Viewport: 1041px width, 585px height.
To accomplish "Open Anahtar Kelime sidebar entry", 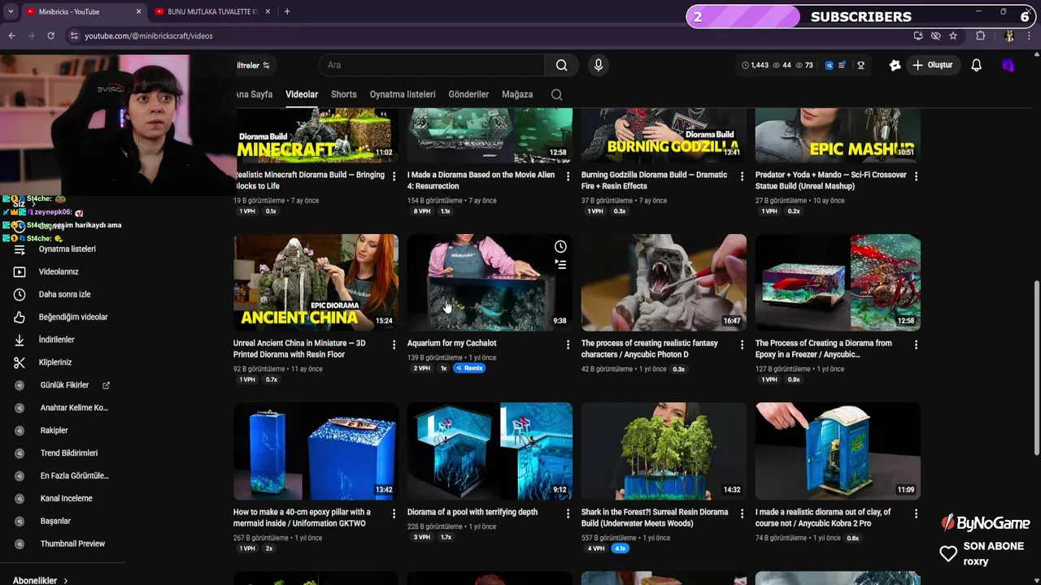I will point(73,408).
